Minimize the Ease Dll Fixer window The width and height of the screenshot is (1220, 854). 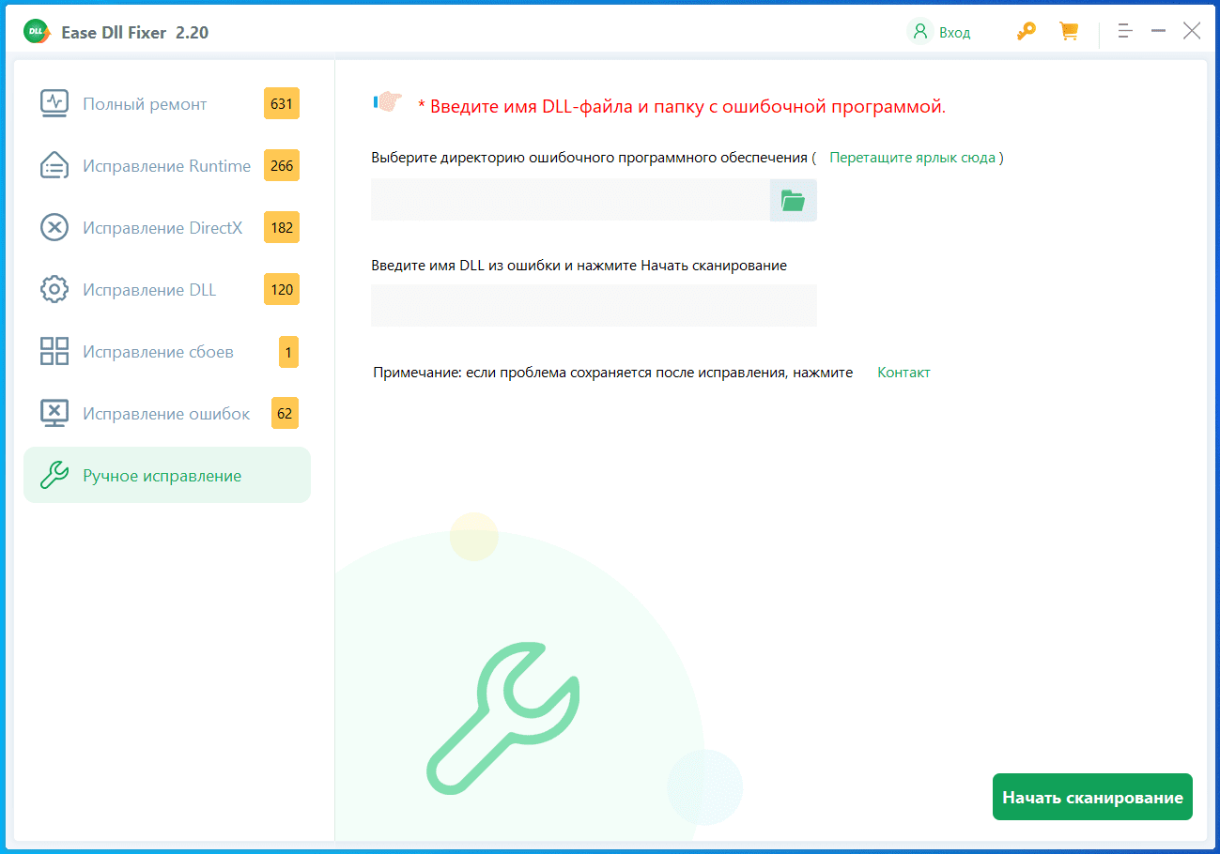click(x=1159, y=31)
